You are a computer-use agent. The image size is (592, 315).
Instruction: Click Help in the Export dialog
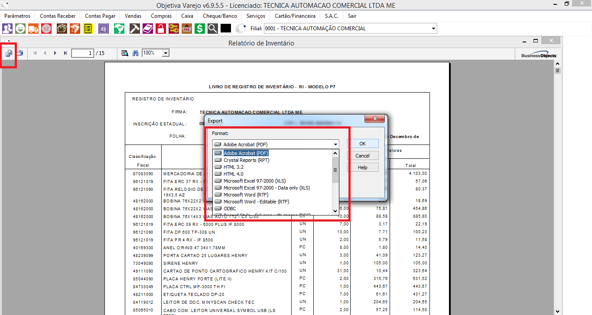363,167
